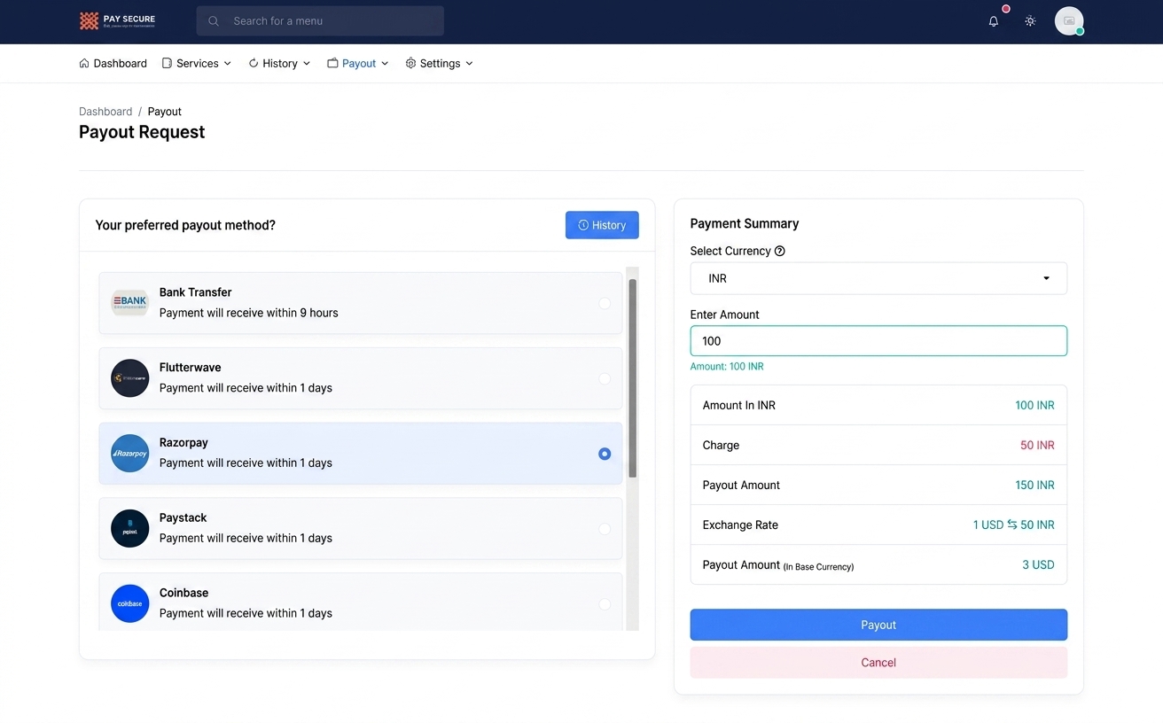The width and height of the screenshot is (1163, 723).
Task: Click the Flutterwave logo
Action: click(x=129, y=378)
